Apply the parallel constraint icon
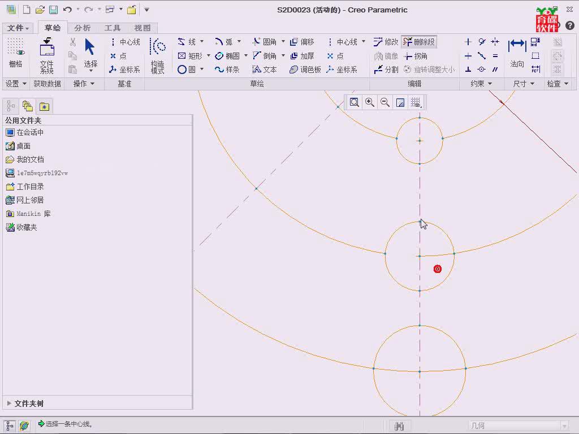The image size is (579, 434). [x=495, y=70]
